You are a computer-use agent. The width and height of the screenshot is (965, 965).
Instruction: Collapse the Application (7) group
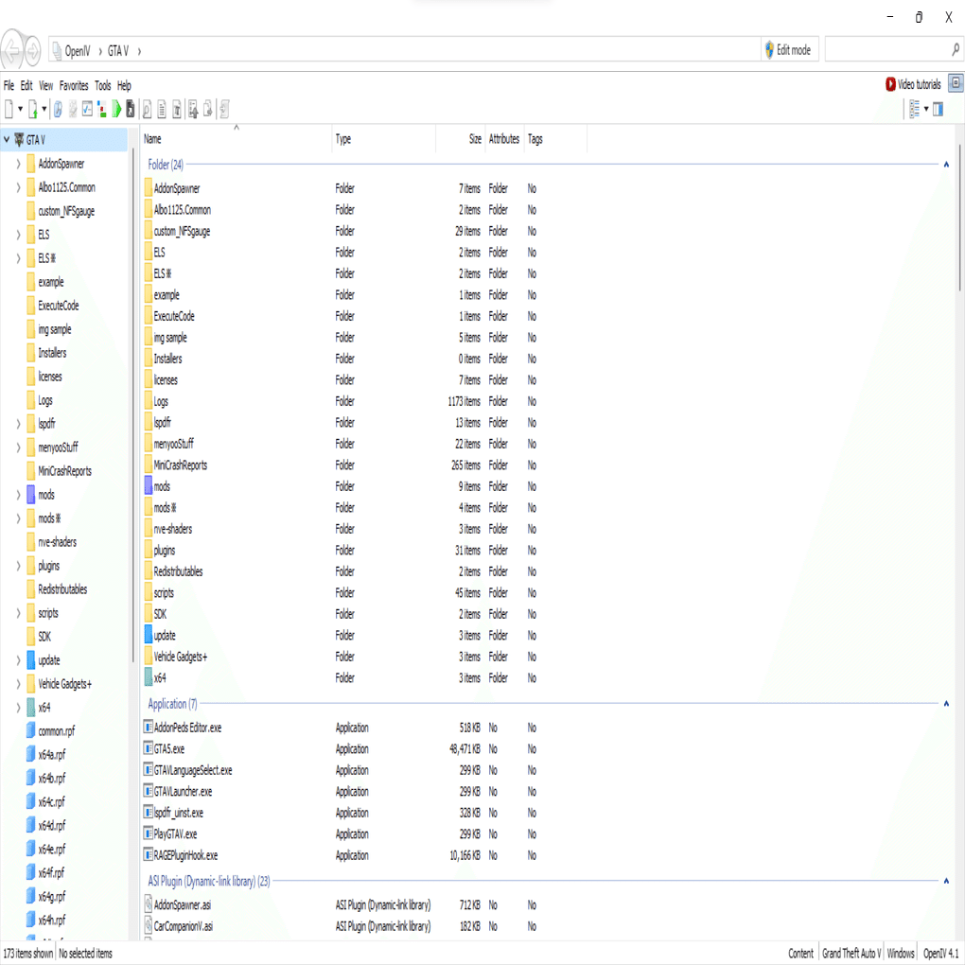point(946,704)
